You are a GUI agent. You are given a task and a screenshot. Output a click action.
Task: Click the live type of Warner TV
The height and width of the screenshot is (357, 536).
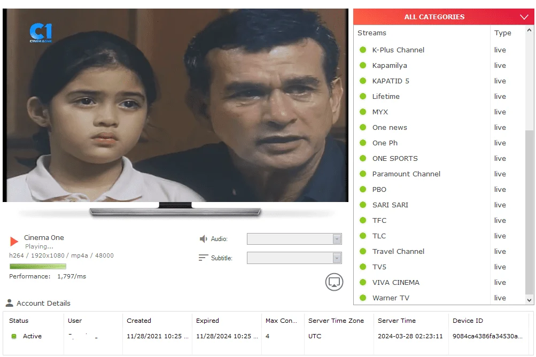click(x=500, y=298)
